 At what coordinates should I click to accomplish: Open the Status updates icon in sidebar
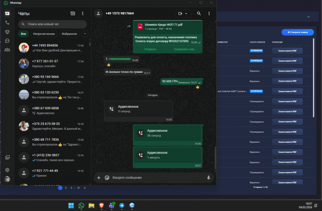pos(7,32)
